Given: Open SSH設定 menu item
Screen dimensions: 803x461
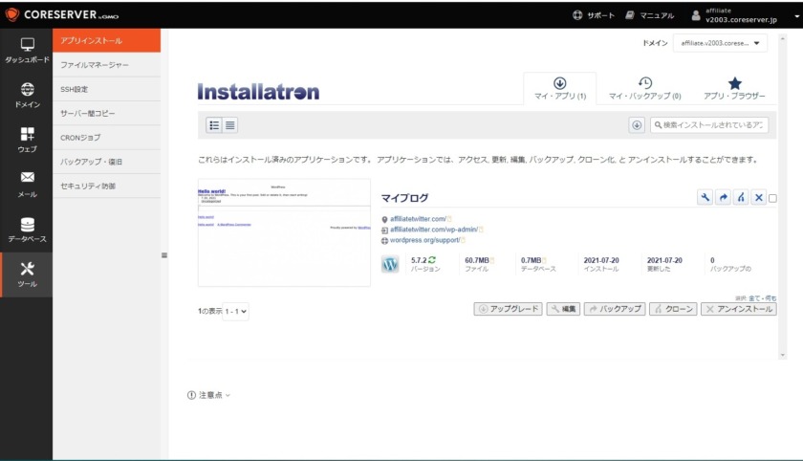Looking at the screenshot, I should [x=106, y=89].
